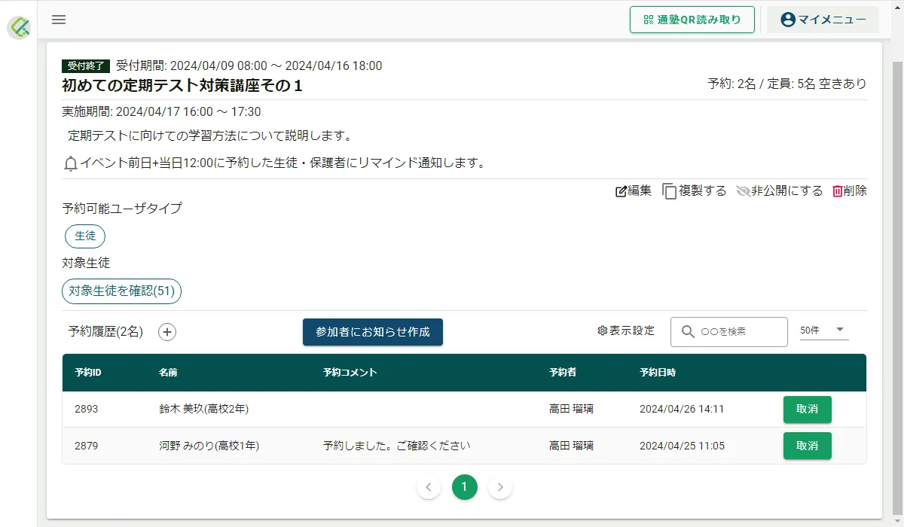Screen dimensions: 904x527
Task: Focus the ○○を検索 search field
Action: coord(728,331)
